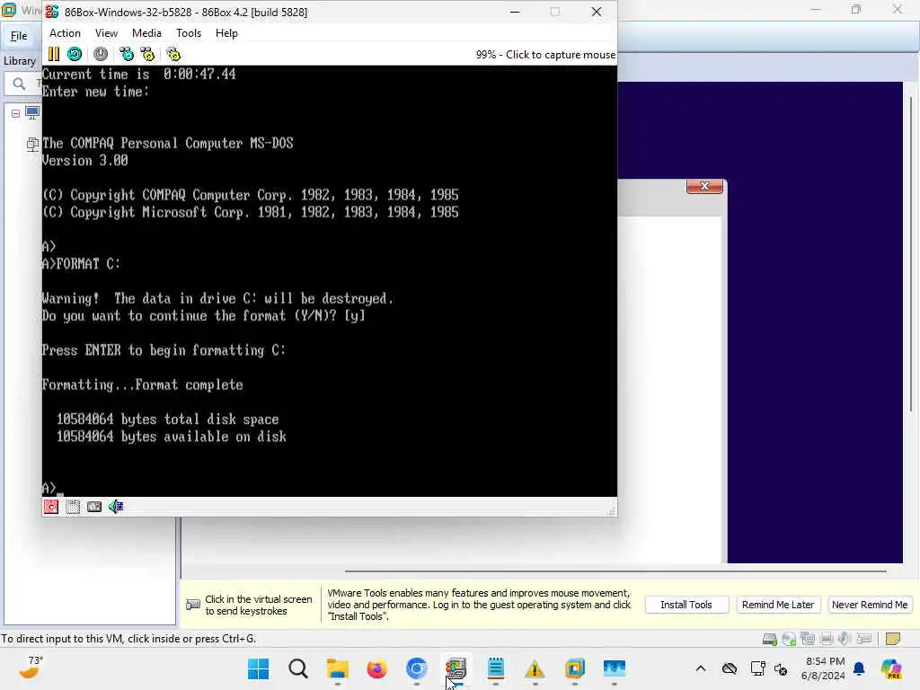Click the OneDrive crossed-cloud tray icon
This screenshot has width=920, height=690.
tap(730, 668)
